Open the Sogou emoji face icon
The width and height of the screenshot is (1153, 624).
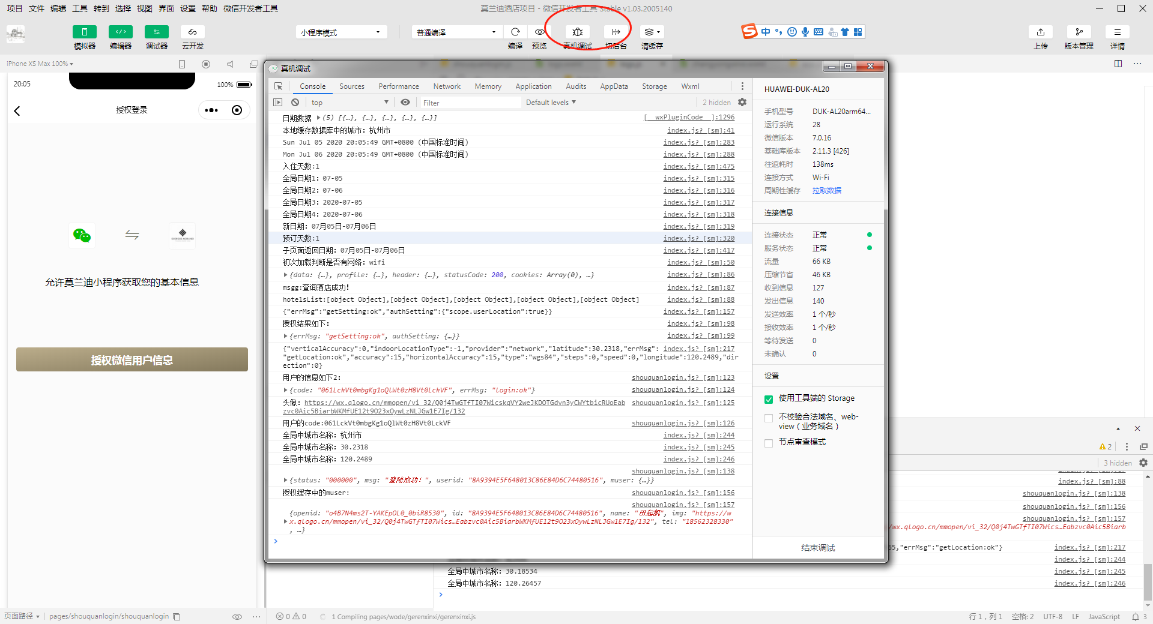point(792,32)
